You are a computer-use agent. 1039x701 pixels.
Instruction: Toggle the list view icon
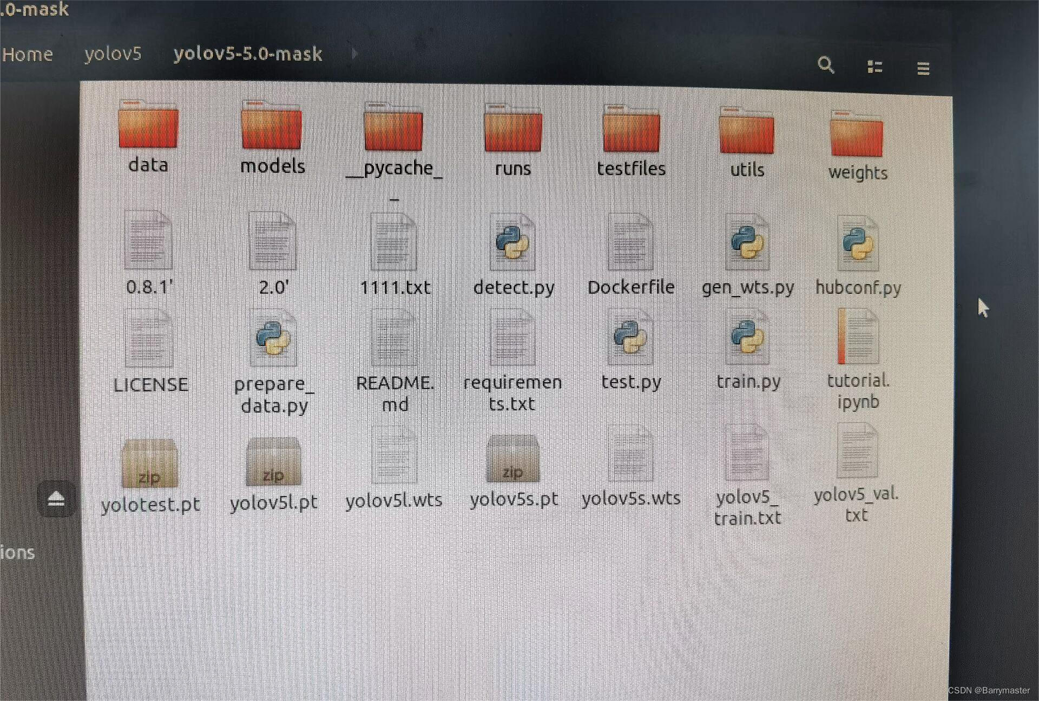(x=874, y=67)
